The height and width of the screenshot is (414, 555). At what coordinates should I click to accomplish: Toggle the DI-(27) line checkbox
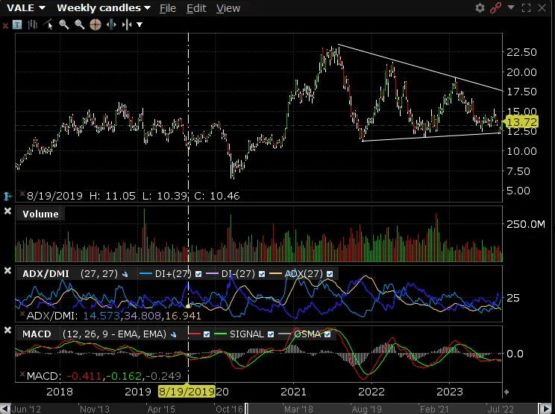click(x=262, y=274)
